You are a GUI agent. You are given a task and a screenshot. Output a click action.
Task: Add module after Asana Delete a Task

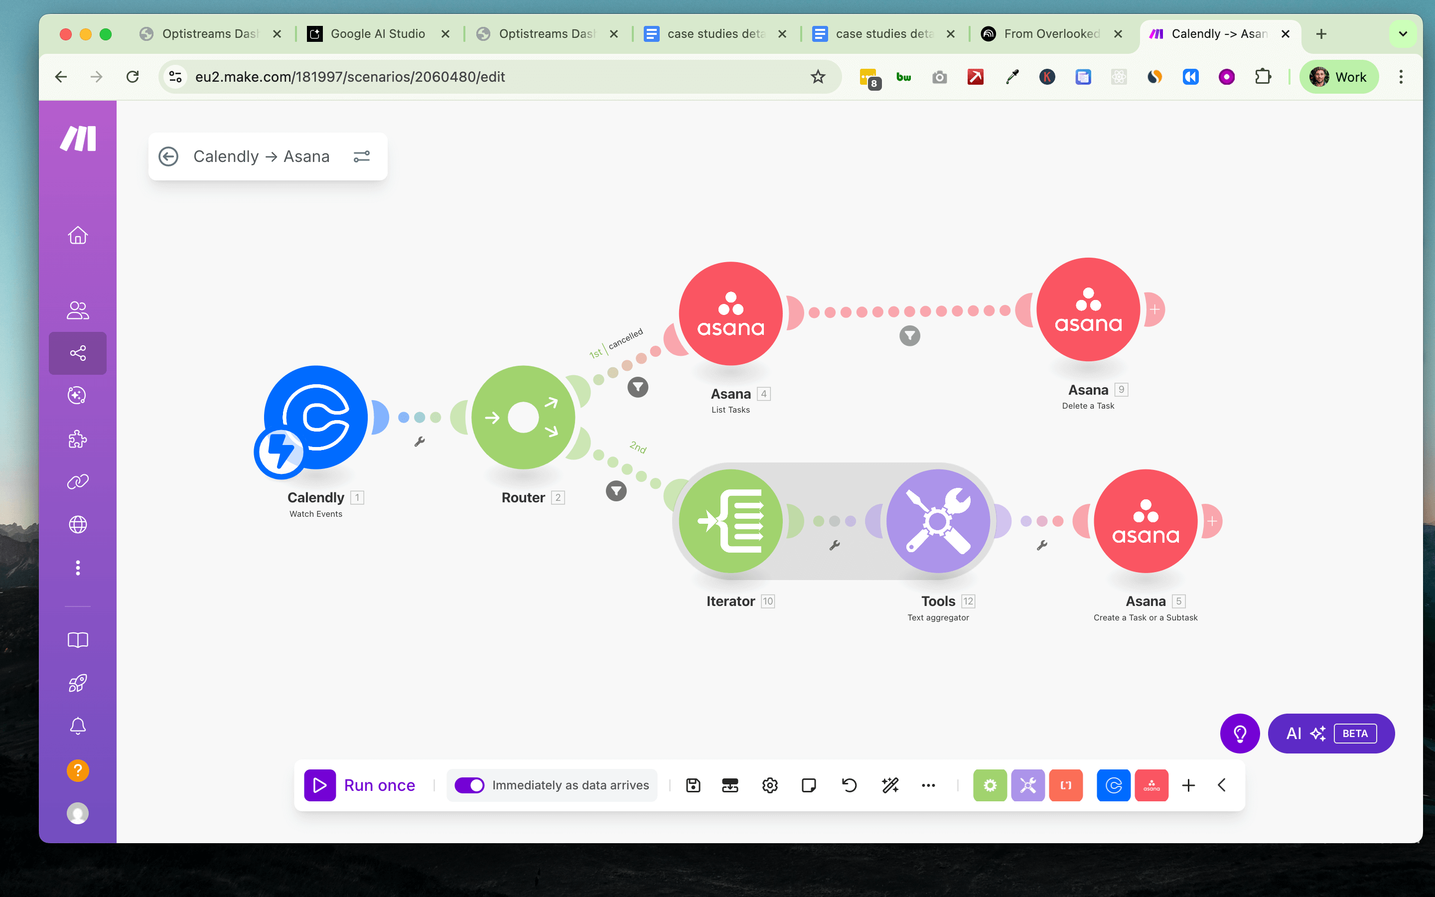(x=1154, y=309)
